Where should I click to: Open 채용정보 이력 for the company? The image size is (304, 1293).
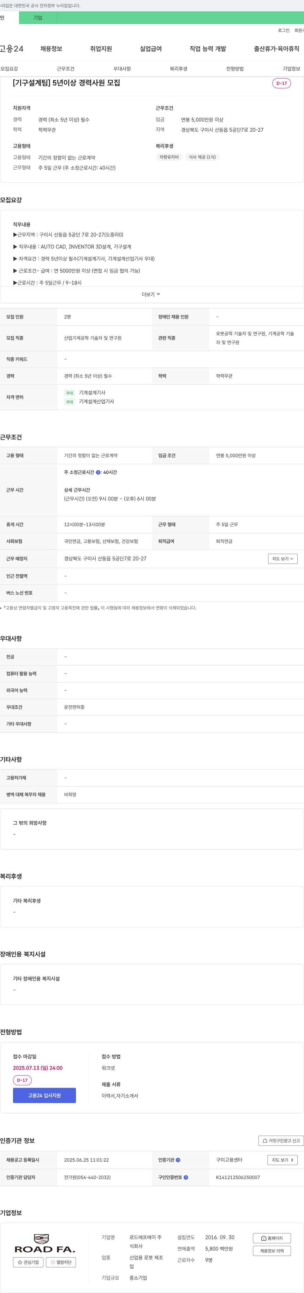272,1251
